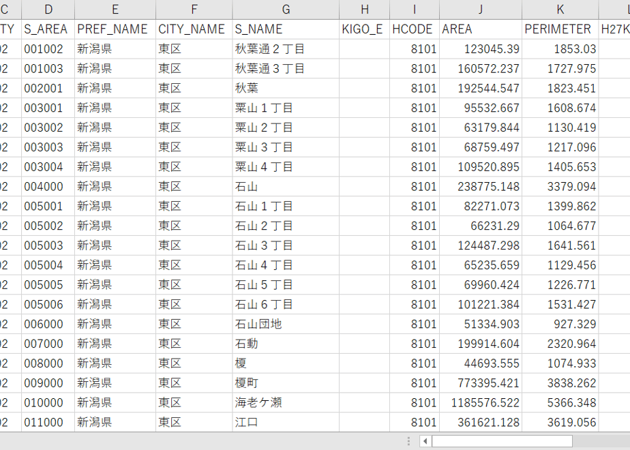
Task: Click 東区 in the 榎町 row
Action: (194, 383)
